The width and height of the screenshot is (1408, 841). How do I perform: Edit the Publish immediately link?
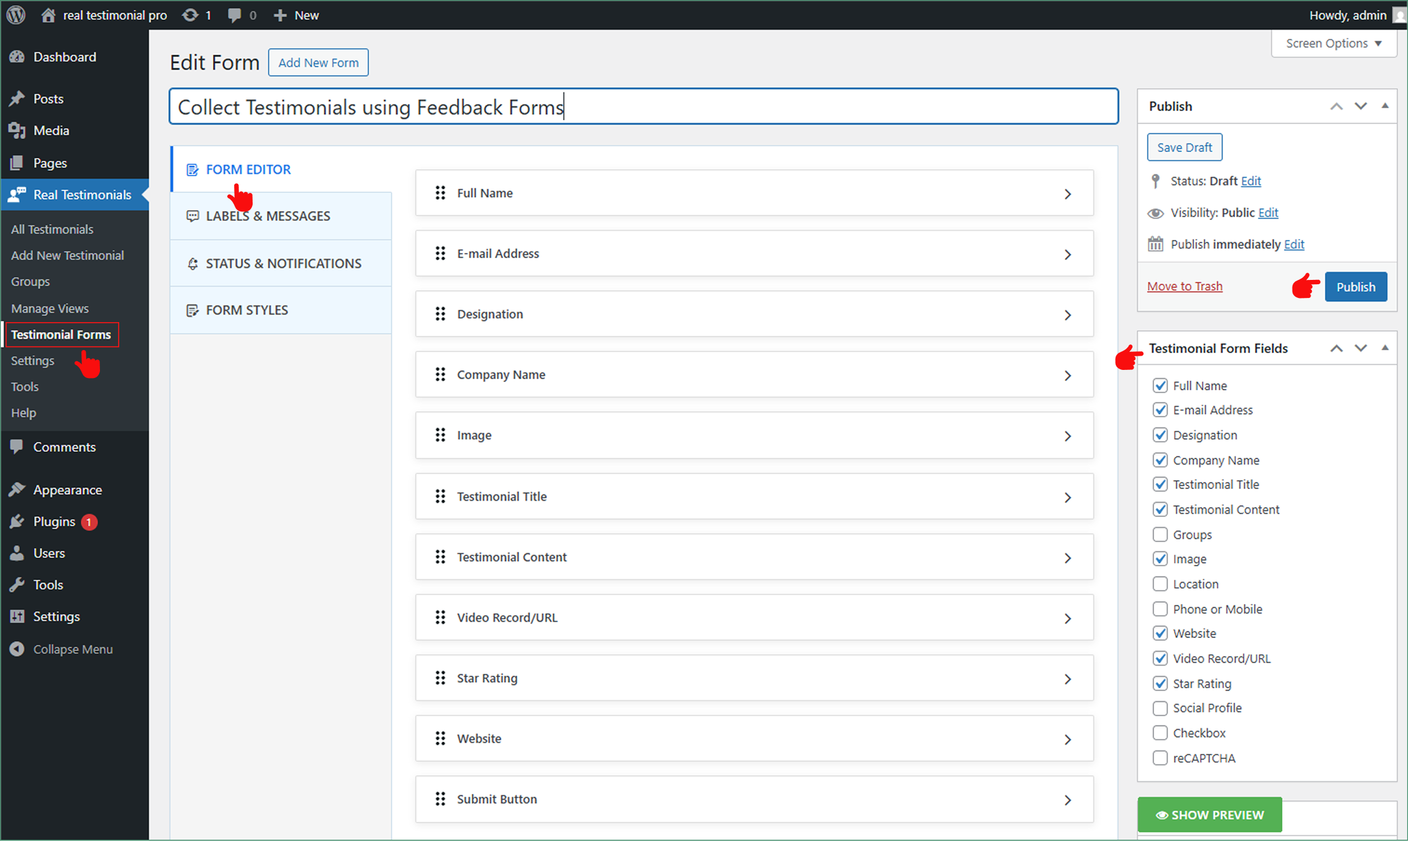[1294, 244]
